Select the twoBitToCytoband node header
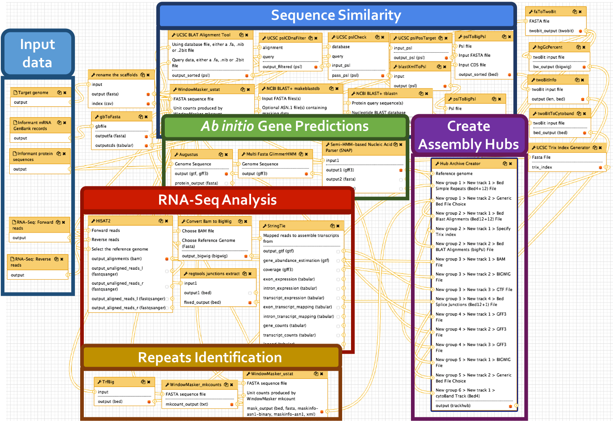 pyautogui.click(x=560, y=113)
